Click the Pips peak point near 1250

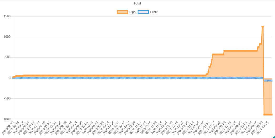tap(262, 26)
